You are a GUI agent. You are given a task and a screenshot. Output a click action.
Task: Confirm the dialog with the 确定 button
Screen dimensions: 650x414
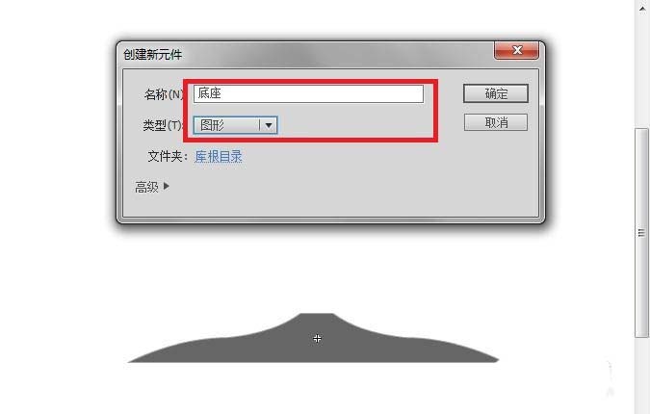click(496, 93)
